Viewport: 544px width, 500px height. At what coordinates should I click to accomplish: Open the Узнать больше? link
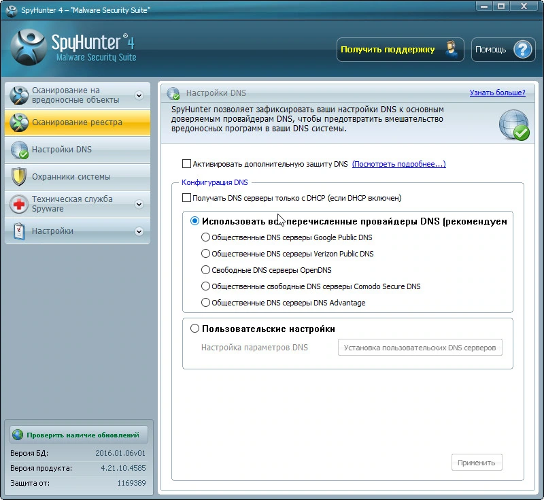pyautogui.click(x=497, y=93)
